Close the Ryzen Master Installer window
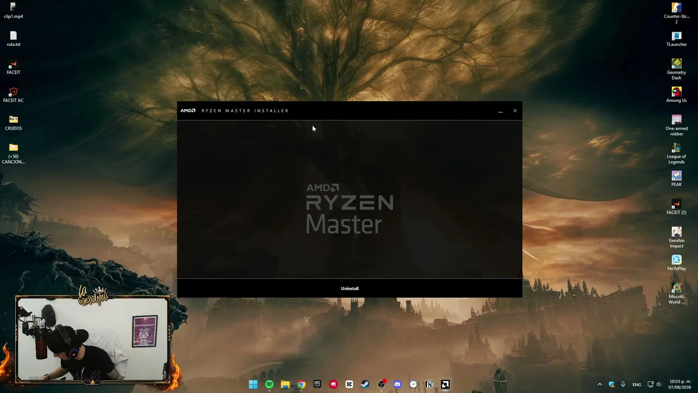The width and height of the screenshot is (698, 393). click(515, 111)
